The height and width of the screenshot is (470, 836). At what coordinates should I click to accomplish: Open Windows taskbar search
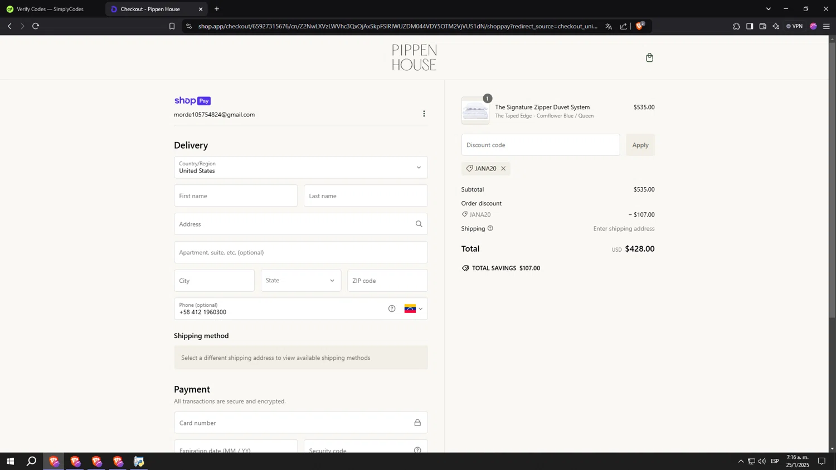[32, 461]
